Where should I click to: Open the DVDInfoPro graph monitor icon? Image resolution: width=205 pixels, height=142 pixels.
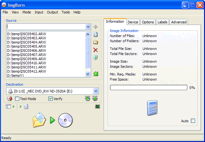point(97,107)
